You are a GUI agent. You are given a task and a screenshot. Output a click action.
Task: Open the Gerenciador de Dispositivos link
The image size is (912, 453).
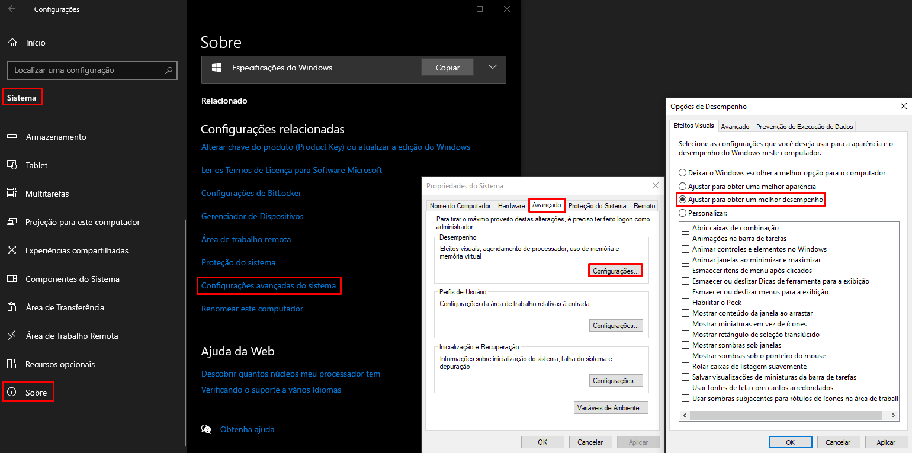252,216
